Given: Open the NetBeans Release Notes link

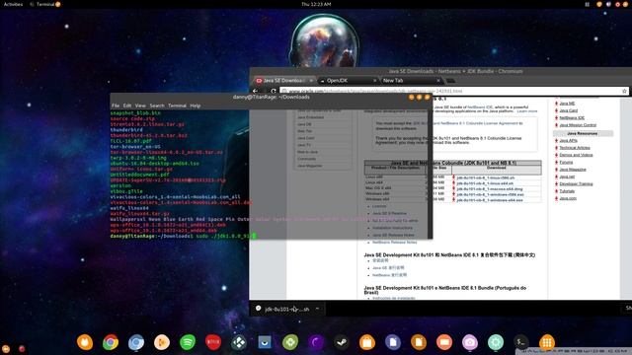Looking at the screenshot, I should tap(395, 243).
